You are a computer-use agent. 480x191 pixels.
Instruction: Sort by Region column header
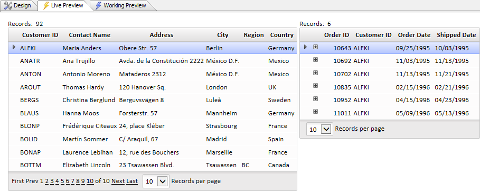pyautogui.click(x=254, y=35)
